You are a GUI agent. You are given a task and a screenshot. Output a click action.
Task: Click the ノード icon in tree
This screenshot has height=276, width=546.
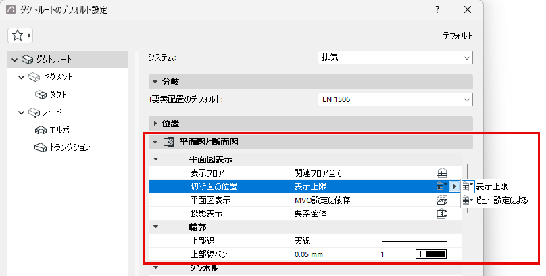pos(34,112)
